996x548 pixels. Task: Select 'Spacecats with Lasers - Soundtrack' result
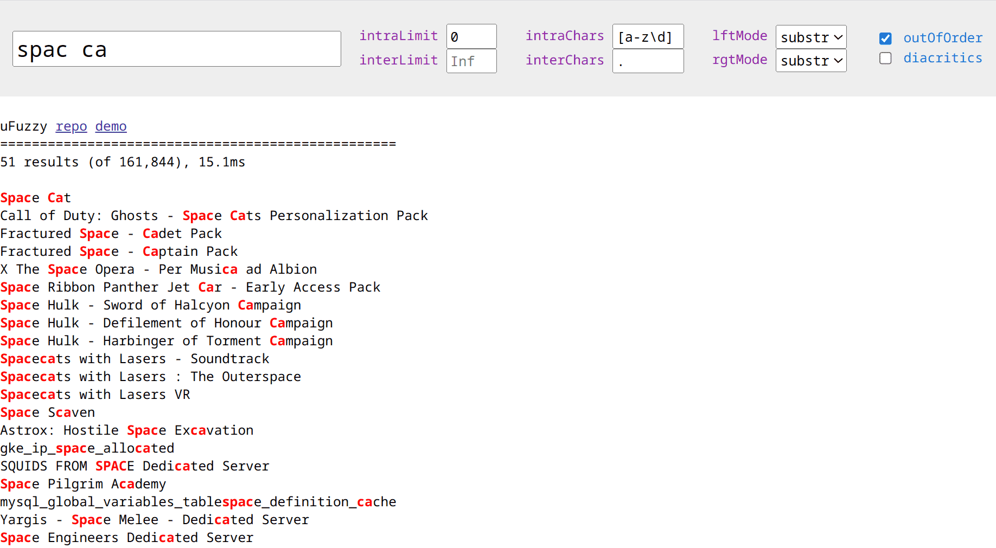tap(135, 359)
